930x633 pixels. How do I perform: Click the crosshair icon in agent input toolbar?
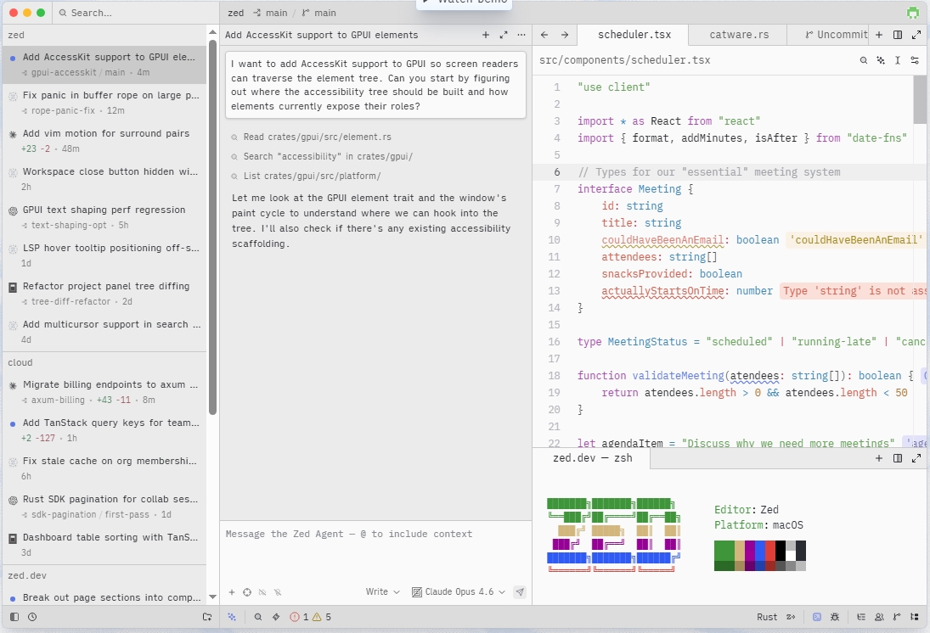(x=247, y=592)
